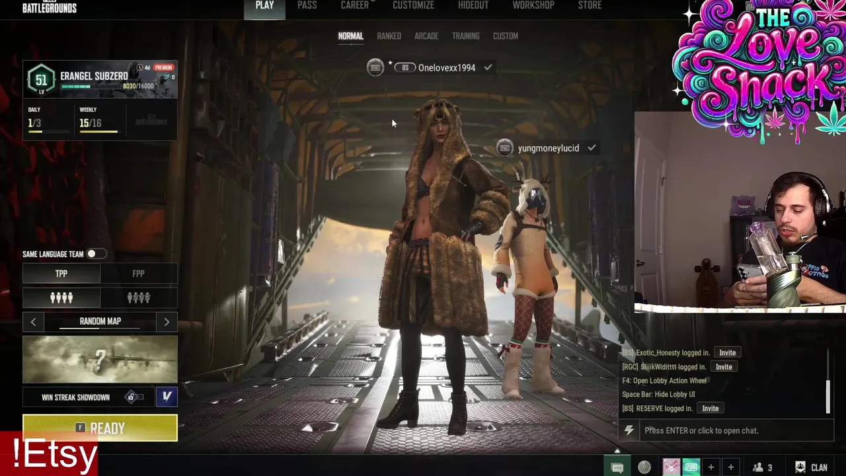Select CUSTOM match mode
The image size is (846, 476).
click(506, 36)
